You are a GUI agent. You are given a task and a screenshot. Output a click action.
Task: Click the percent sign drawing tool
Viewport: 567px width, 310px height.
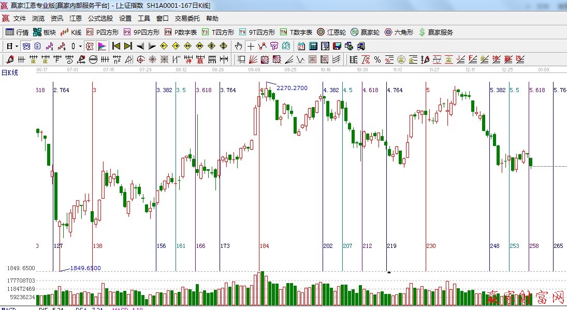coord(377,60)
